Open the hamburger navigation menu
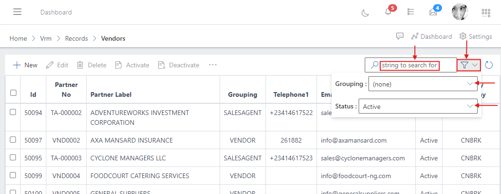This screenshot has height=194, width=501. 17,12
